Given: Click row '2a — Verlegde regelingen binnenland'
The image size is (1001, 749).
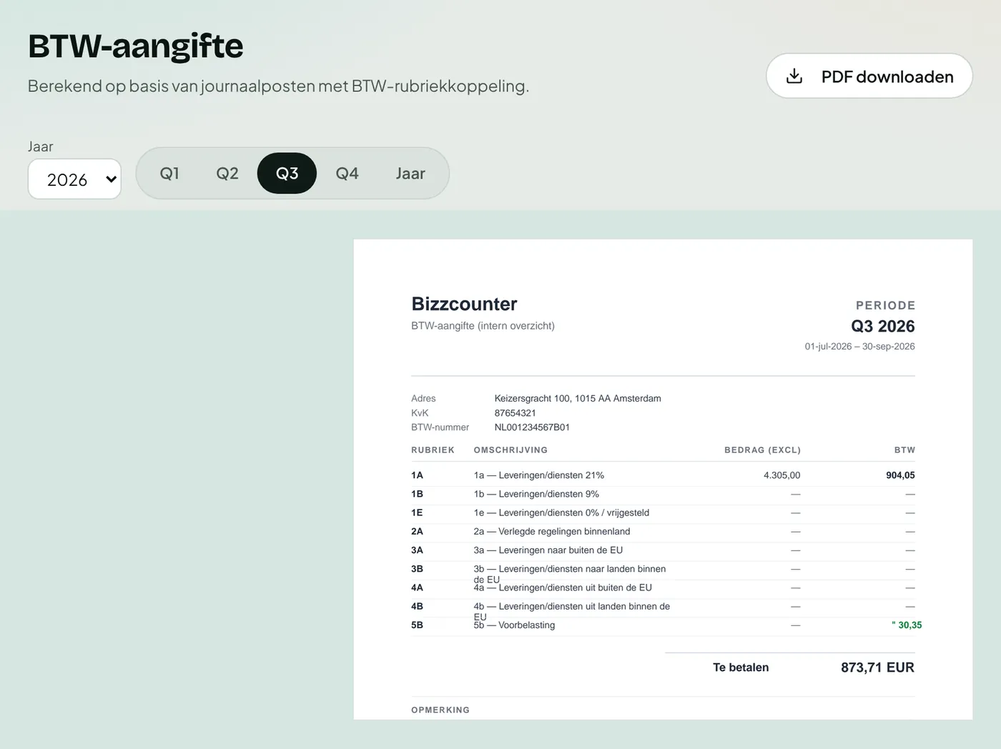Looking at the screenshot, I should 663,531.
